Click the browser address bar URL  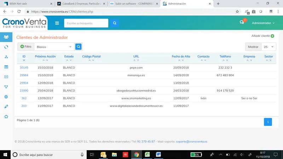point(62,12)
